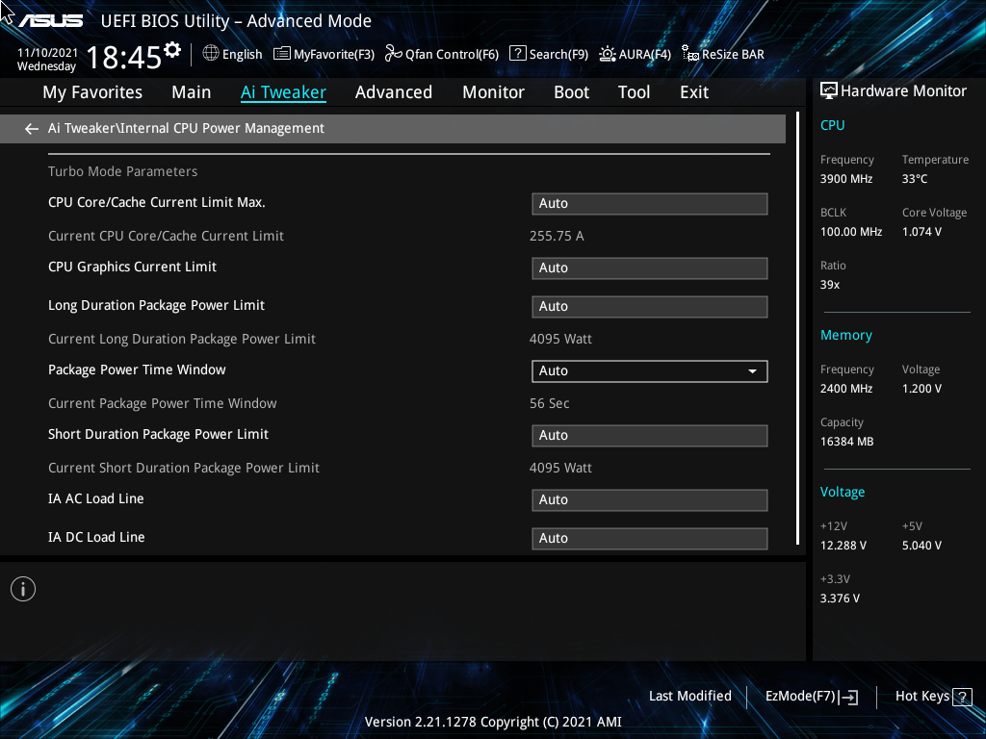Select CPU Core/Cache Current Limit Max. field

pyautogui.click(x=650, y=204)
